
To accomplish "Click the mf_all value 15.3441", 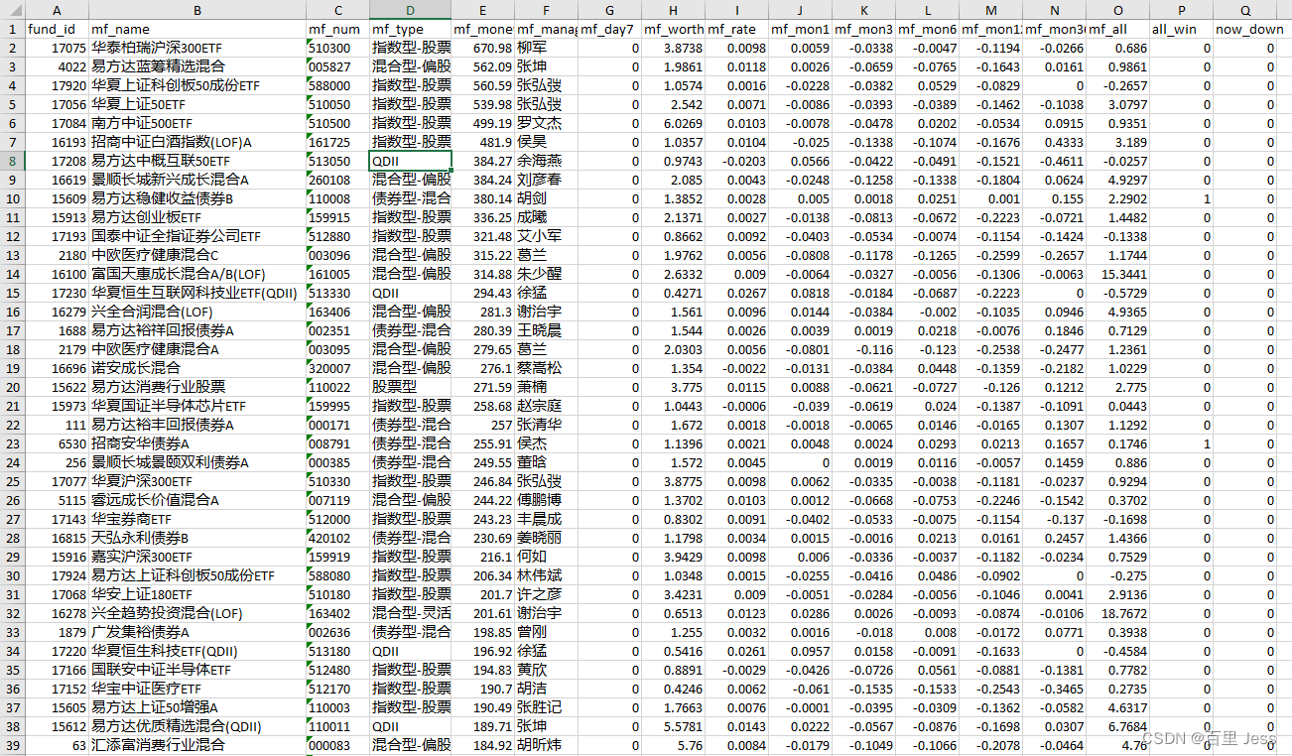I will 1117,274.
